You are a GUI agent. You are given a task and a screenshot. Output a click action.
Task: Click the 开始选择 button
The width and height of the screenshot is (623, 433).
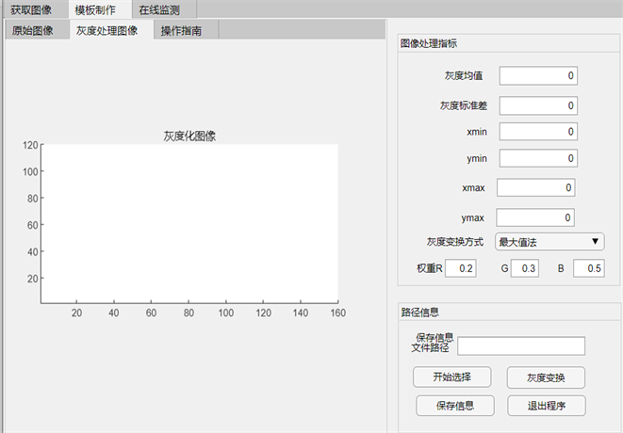[x=451, y=377]
